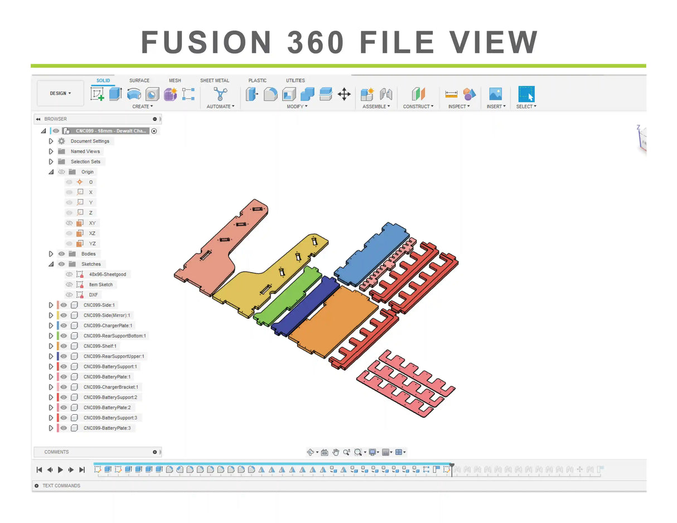Jump to the timeline beginning
This screenshot has height=523, width=677.
(x=39, y=470)
